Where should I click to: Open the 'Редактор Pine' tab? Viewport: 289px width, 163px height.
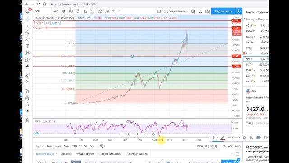[85, 154]
